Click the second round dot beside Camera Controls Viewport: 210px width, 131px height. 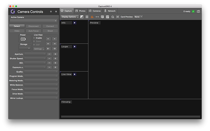pos(56,12)
